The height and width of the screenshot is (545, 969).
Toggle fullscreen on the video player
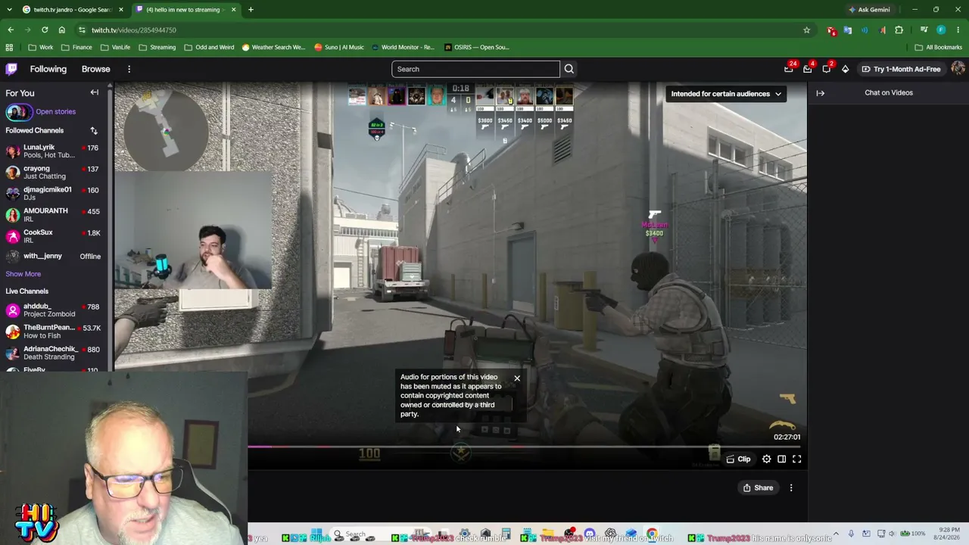[797, 459]
